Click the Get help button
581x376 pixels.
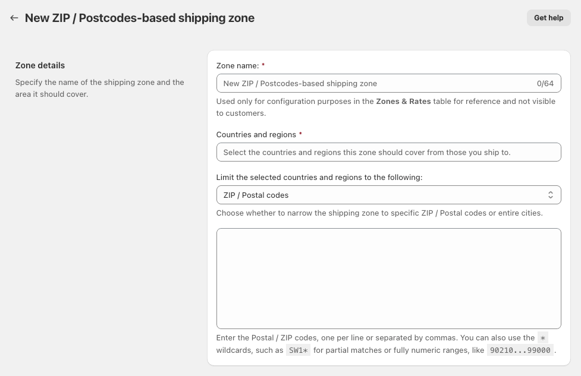(548, 18)
